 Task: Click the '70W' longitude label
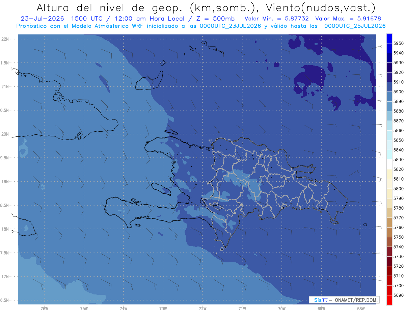click(x=282, y=309)
